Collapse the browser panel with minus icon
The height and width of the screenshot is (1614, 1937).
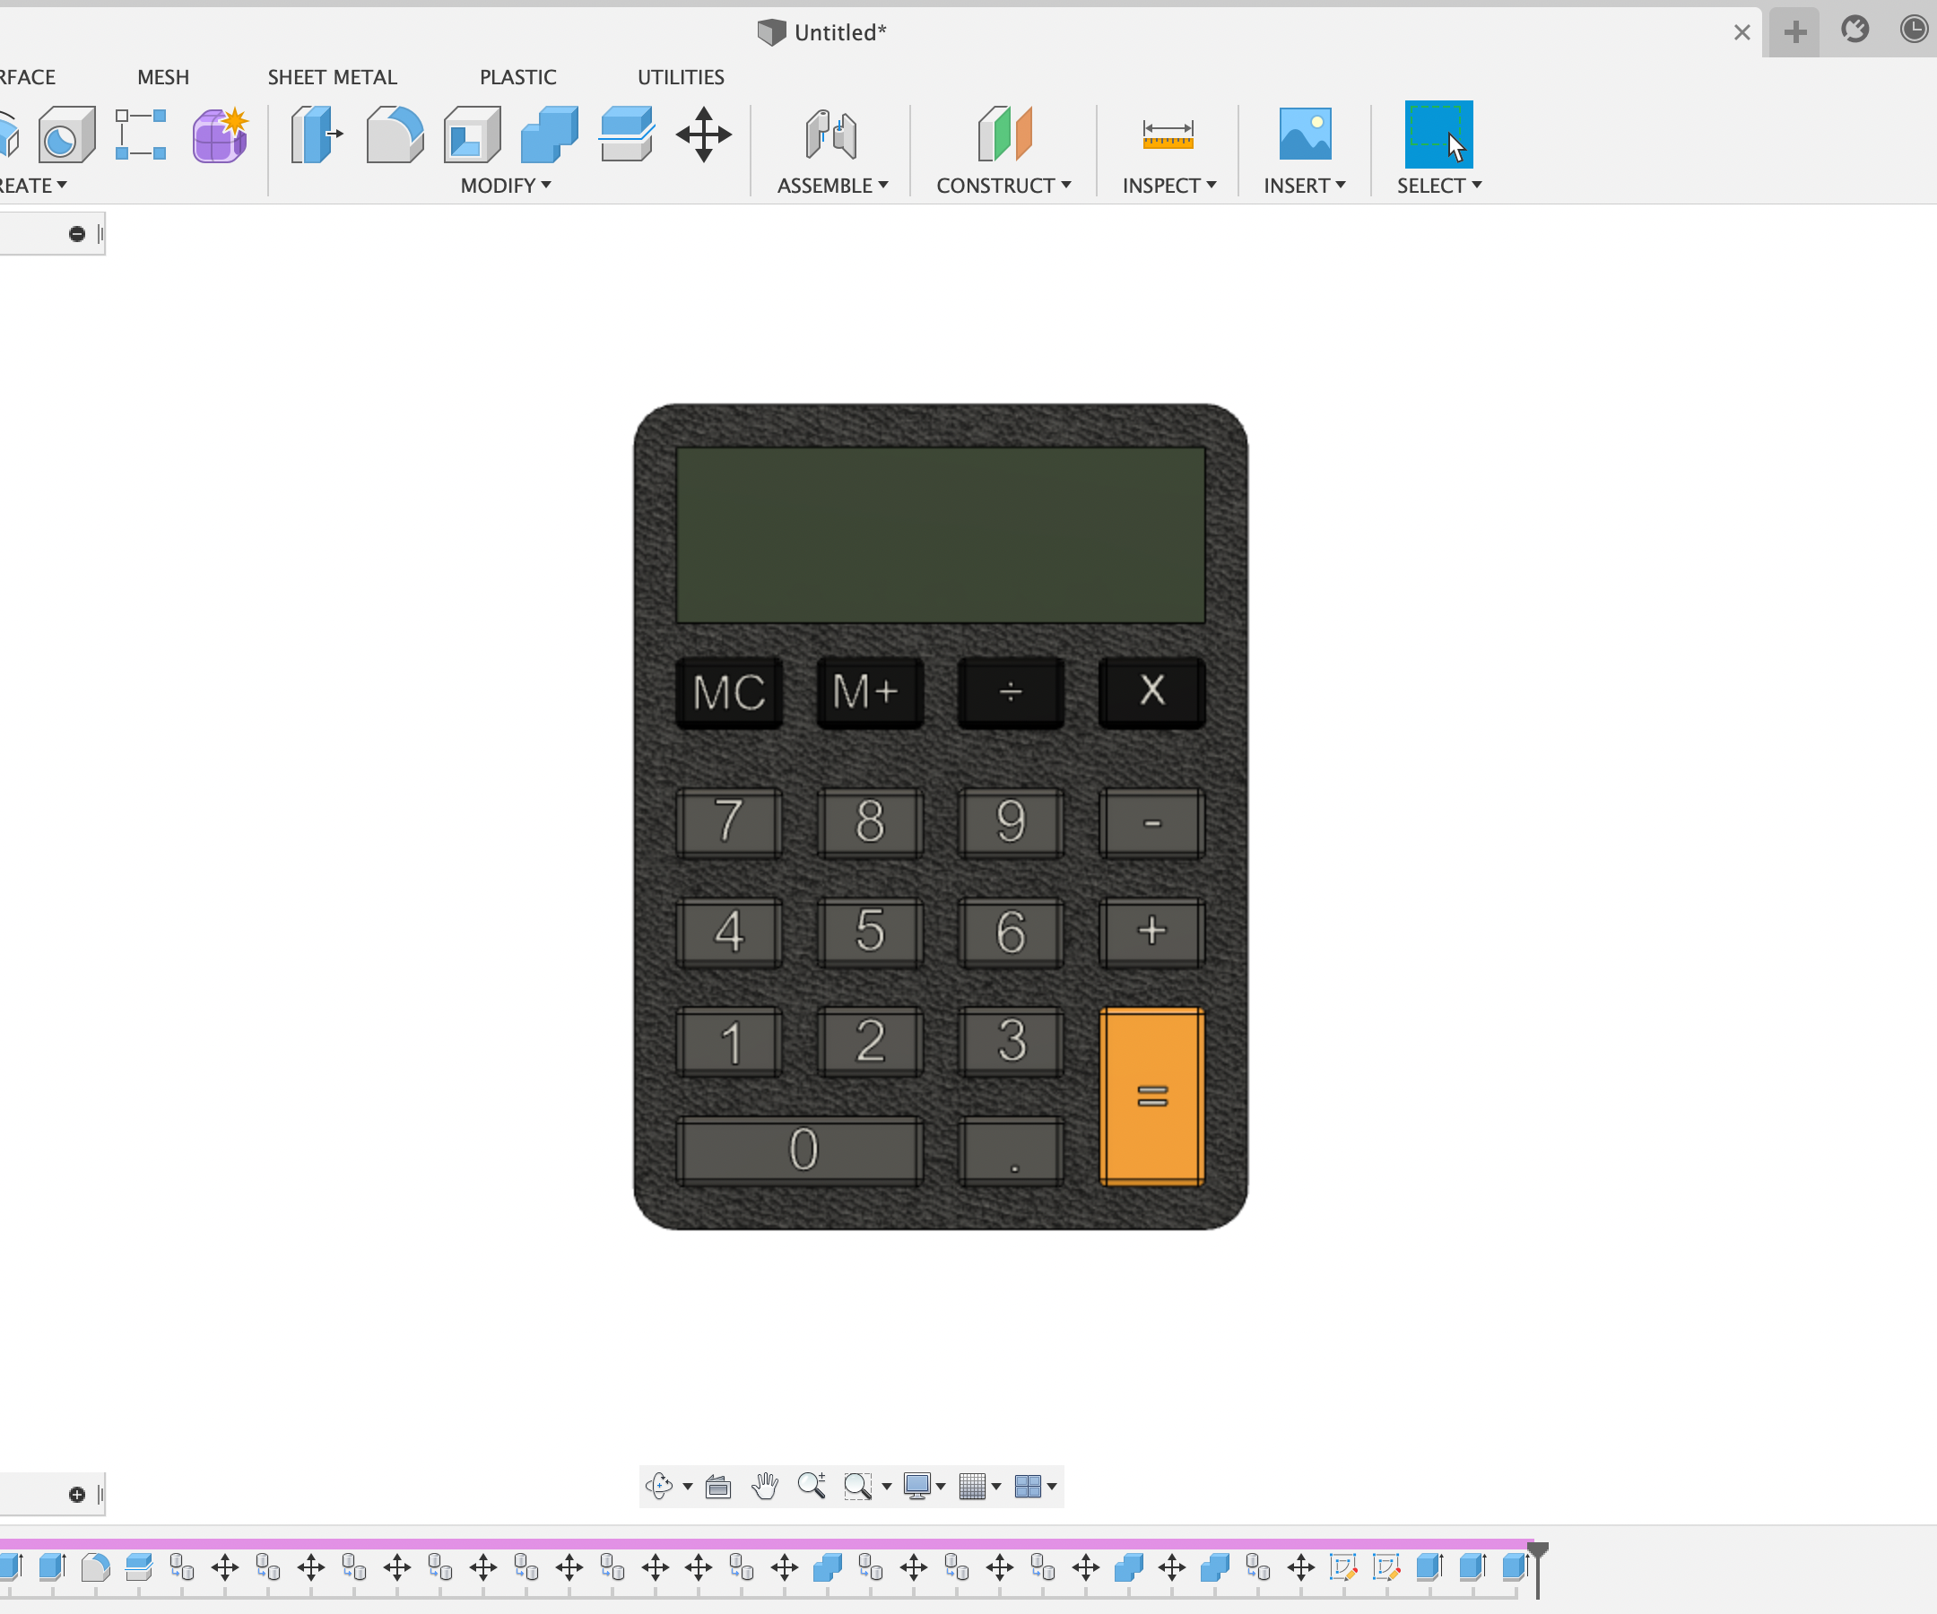(x=77, y=233)
